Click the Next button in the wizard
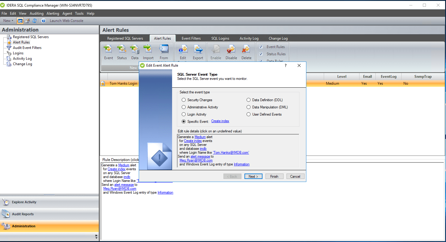Viewport: 446px width, 242px height. [x=253, y=176]
